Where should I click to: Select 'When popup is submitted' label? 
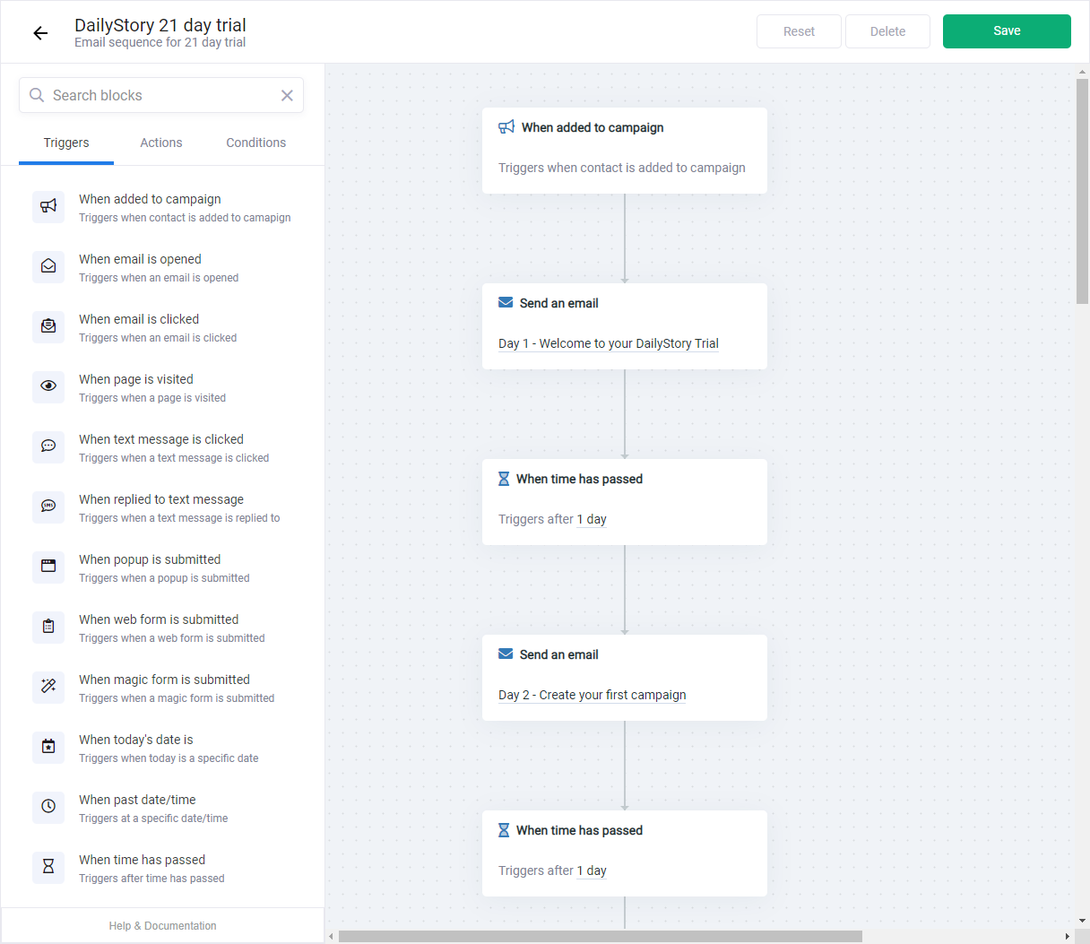tap(150, 559)
